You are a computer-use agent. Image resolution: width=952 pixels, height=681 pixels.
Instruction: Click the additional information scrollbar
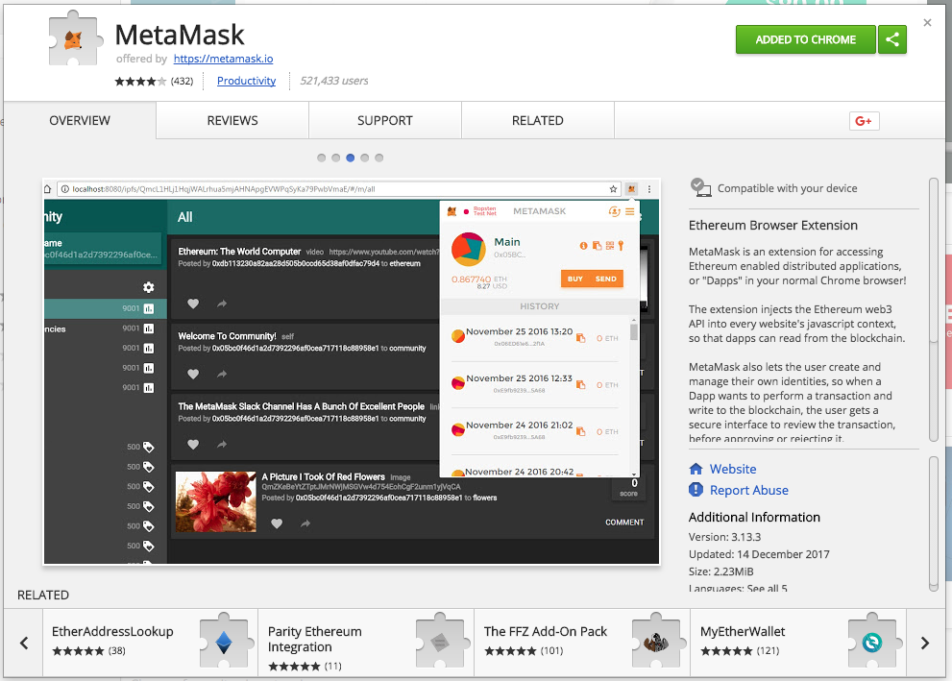[x=934, y=523]
